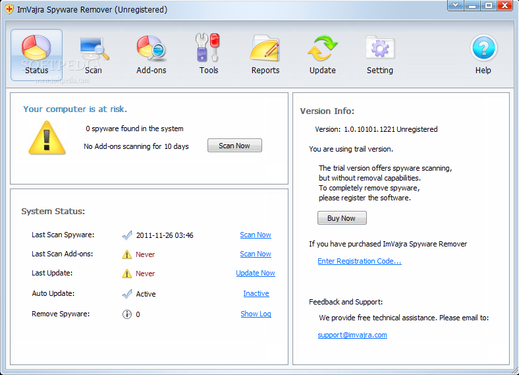Click 'Your computer is at risk.' heading
The width and height of the screenshot is (519, 375).
click(75, 109)
